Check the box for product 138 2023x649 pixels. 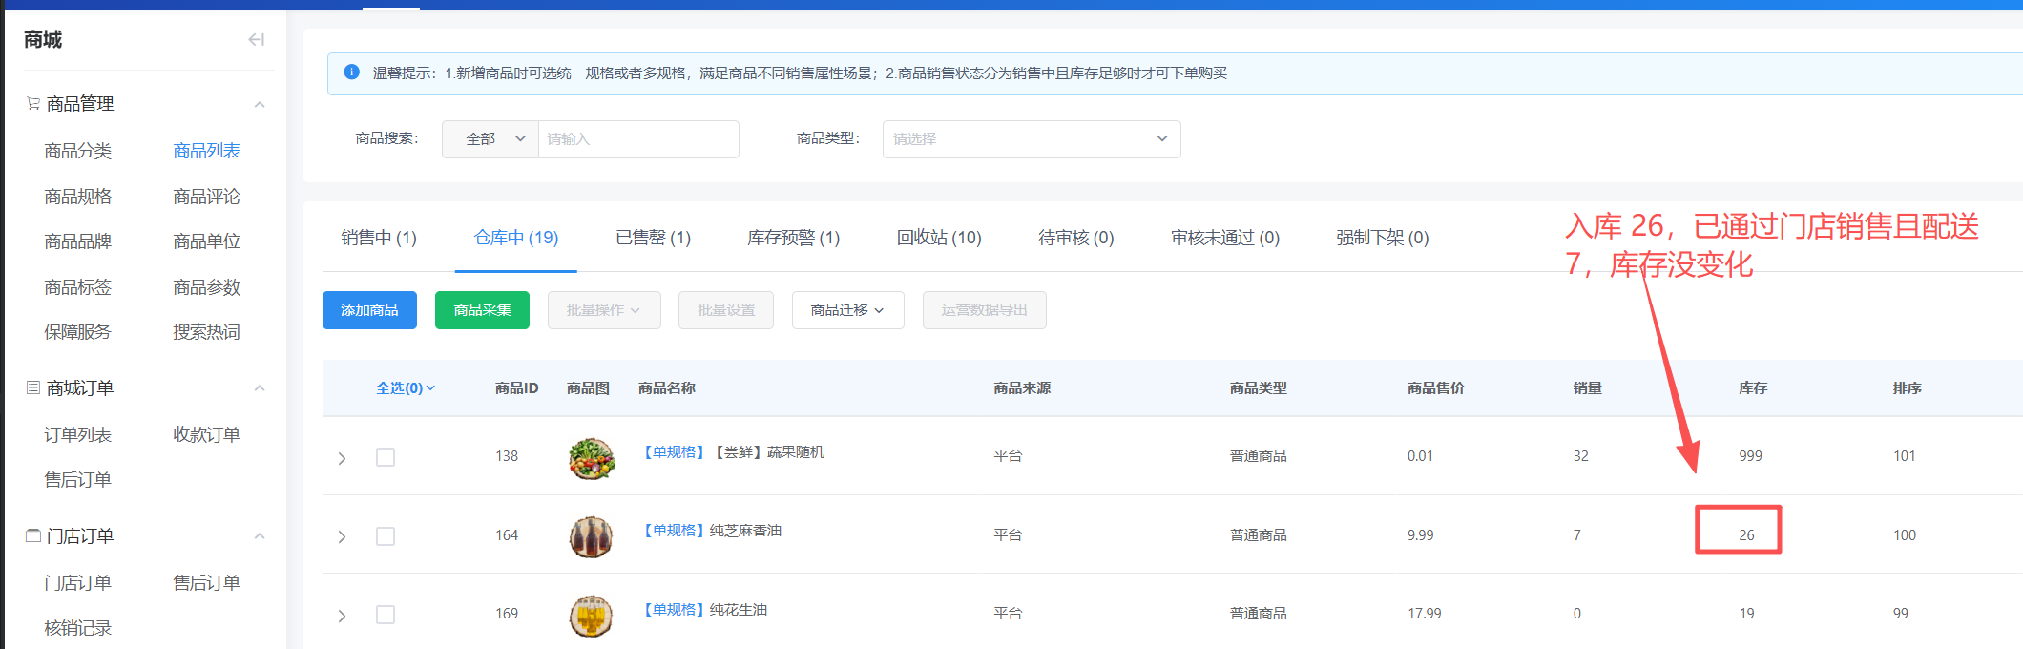[386, 457]
